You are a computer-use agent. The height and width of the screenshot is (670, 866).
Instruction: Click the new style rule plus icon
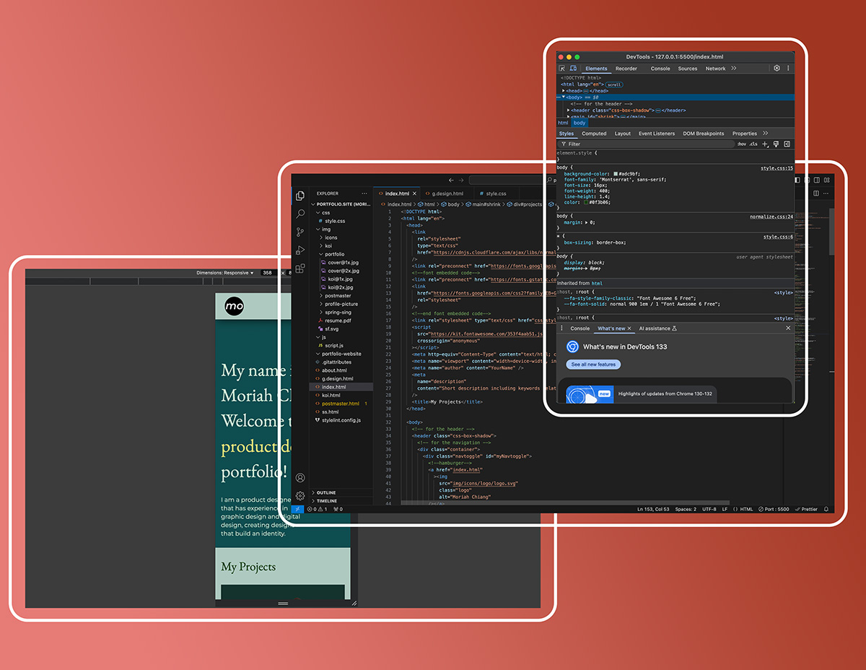click(764, 144)
